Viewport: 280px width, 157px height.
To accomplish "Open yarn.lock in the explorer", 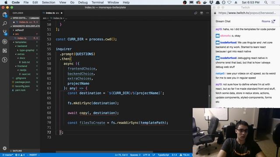I will [x=20, y=90].
